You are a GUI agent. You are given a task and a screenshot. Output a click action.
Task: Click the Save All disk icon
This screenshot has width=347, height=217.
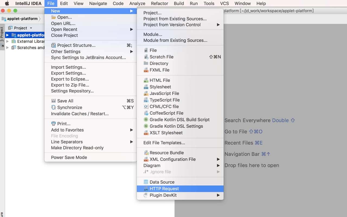[53, 101]
